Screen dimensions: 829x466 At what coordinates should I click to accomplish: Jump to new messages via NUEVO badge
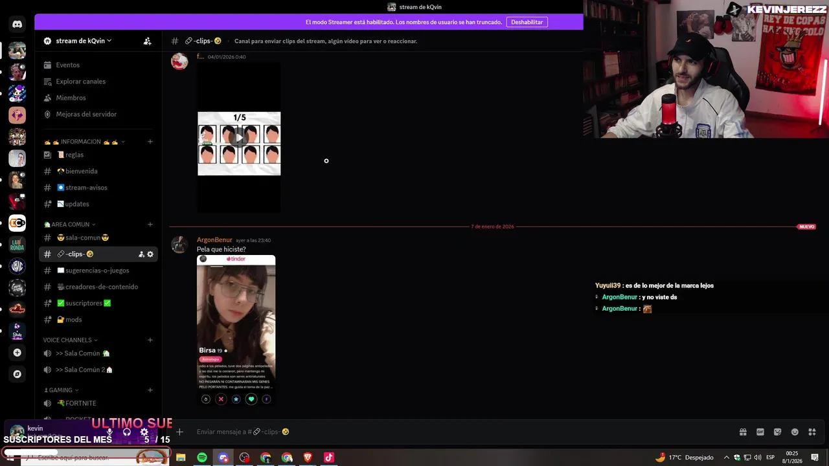(x=806, y=227)
